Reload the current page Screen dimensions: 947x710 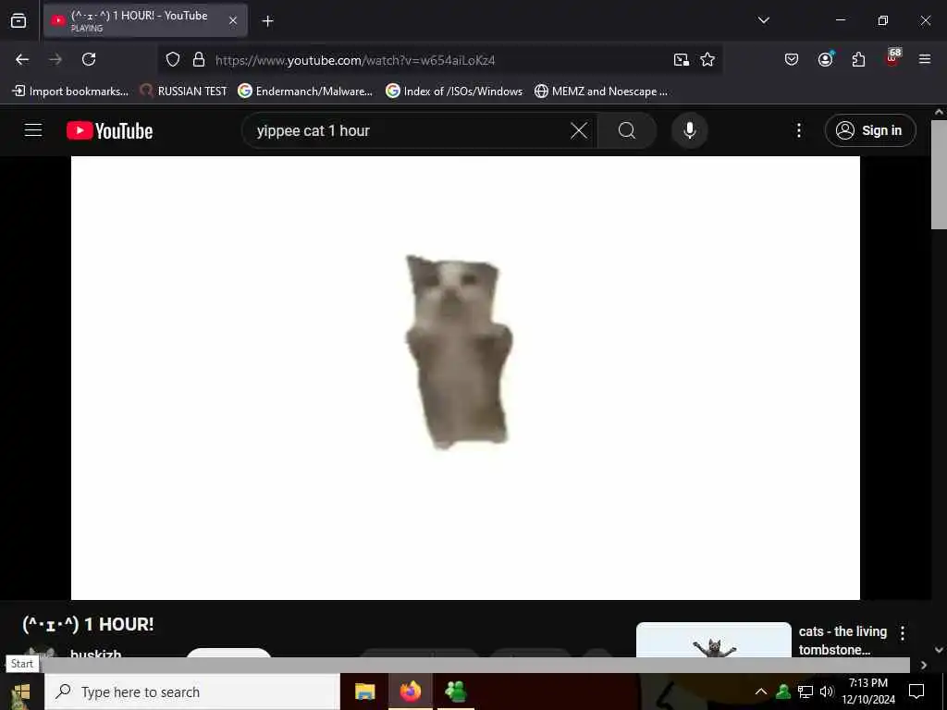tap(89, 59)
